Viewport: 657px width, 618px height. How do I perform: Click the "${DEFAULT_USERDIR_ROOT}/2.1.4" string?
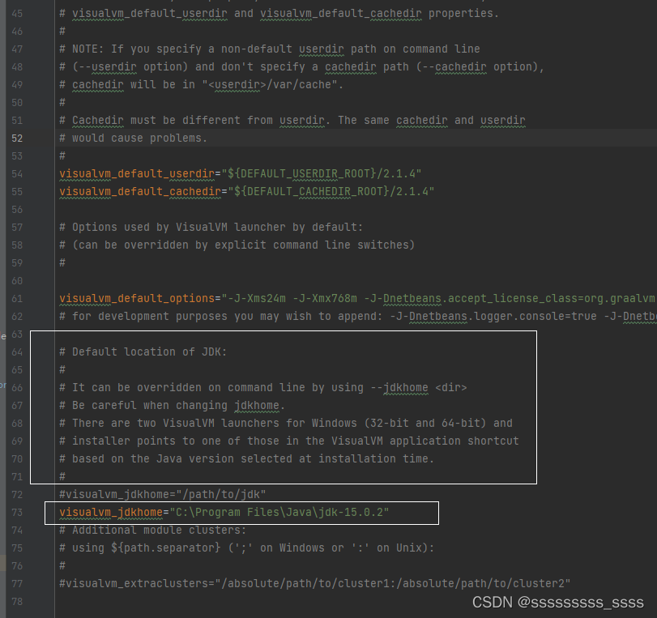[x=322, y=173]
